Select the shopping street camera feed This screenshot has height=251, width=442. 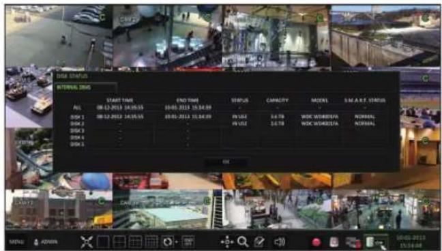pyautogui.click(x=276, y=209)
